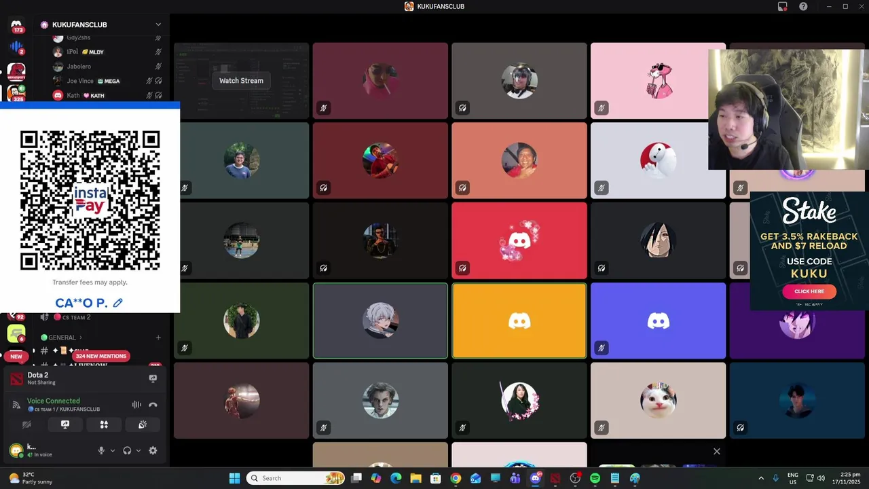Open Microsoft Teams from the taskbar
The height and width of the screenshot is (489, 869).
point(515,478)
